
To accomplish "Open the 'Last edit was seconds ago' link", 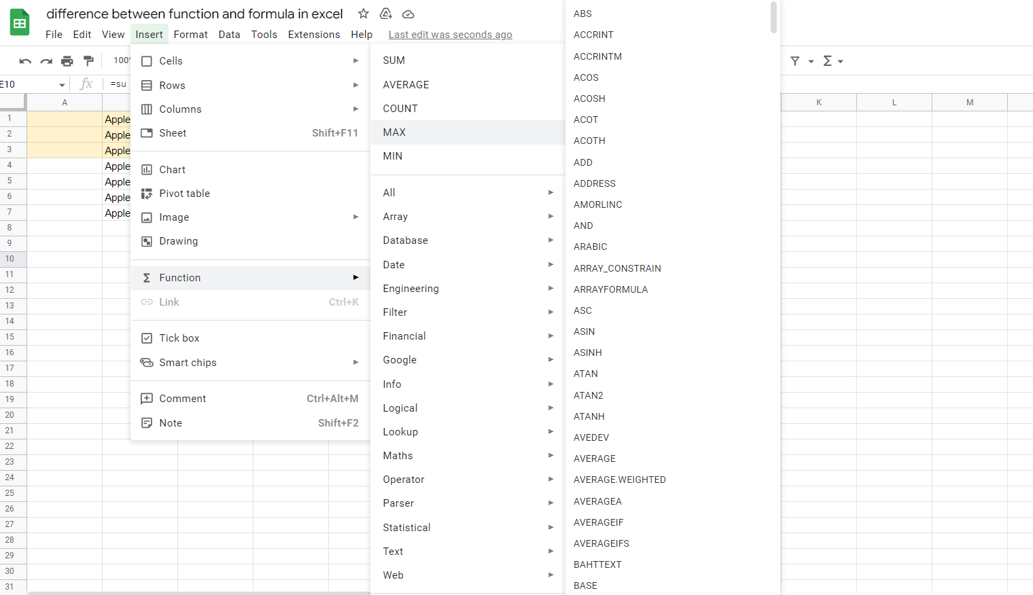I will [x=450, y=35].
